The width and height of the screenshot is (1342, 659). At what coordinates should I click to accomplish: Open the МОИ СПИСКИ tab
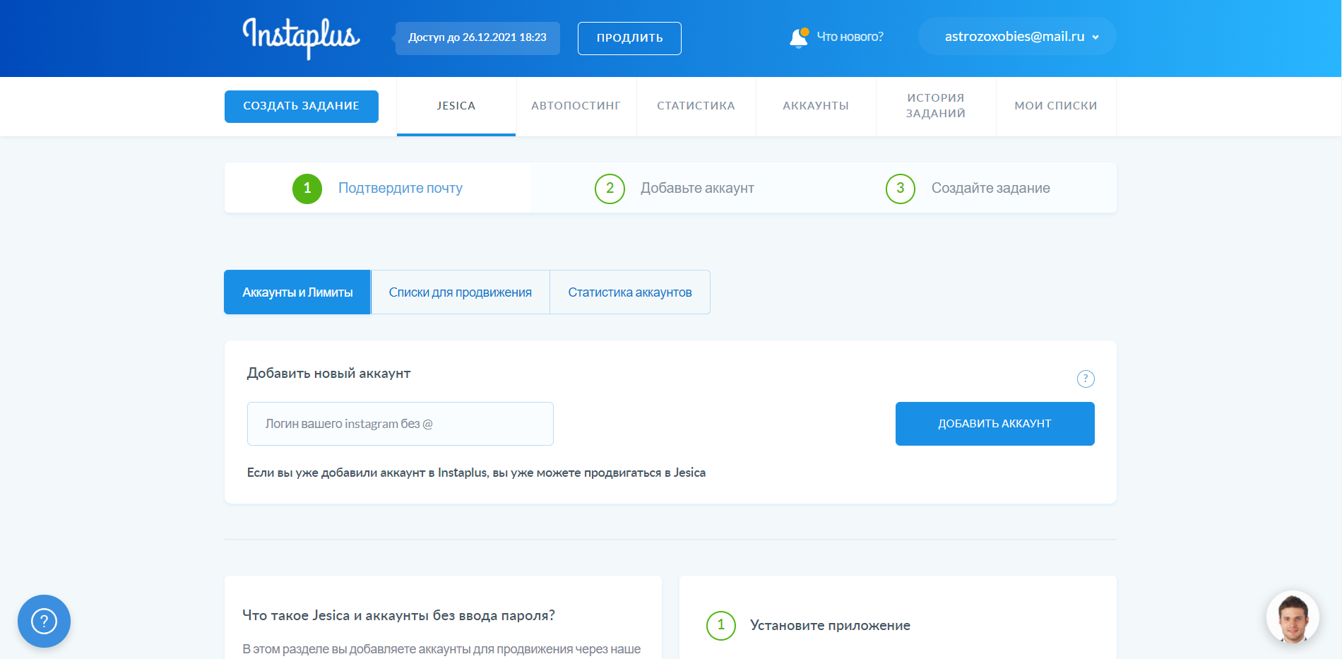(1056, 106)
